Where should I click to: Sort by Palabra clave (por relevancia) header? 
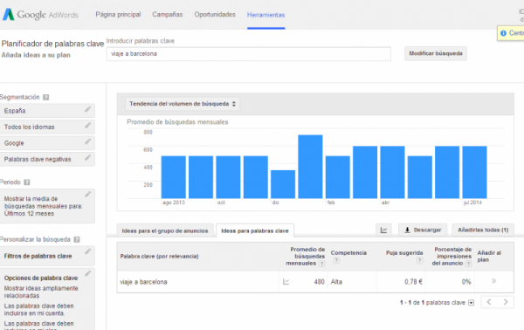(160, 256)
